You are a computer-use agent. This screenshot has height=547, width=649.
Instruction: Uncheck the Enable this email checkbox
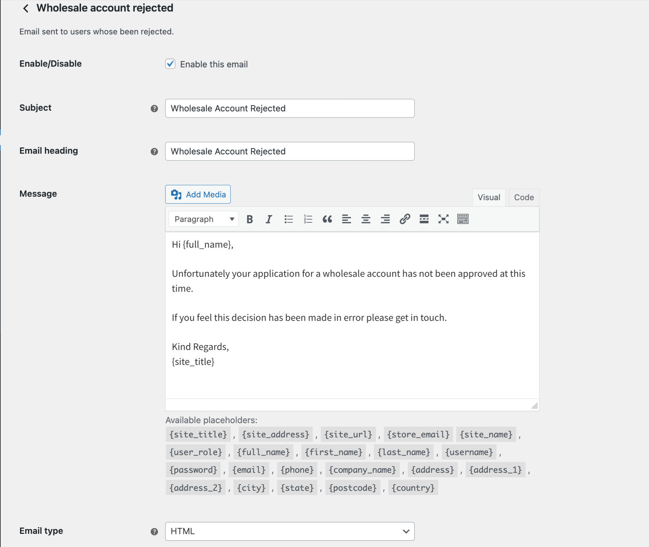[170, 64]
